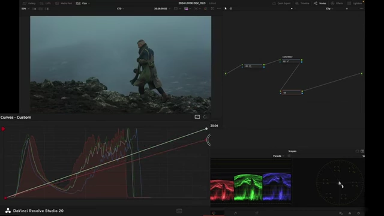Open project settings gear icon
The height and width of the screenshot is (216, 384).
[x=359, y=214]
